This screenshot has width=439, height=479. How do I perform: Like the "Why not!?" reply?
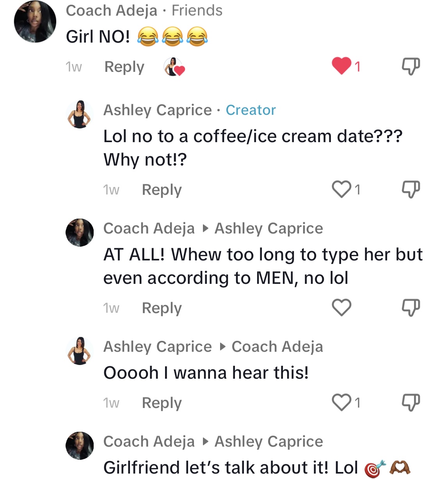coord(341,189)
